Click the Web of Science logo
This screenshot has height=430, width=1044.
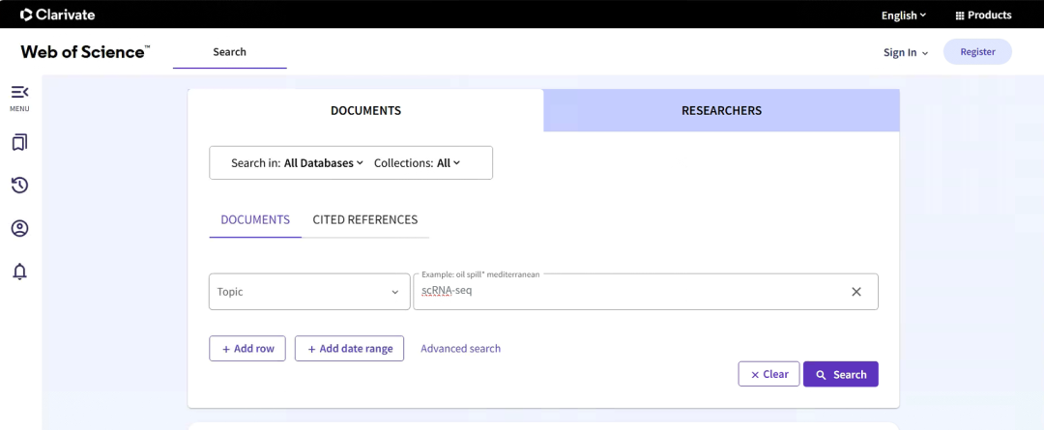(x=85, y=52)
